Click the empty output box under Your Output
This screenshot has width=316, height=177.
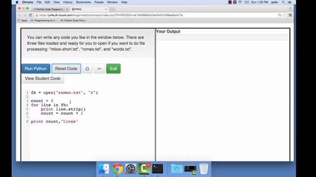click(x=223, y=37)
